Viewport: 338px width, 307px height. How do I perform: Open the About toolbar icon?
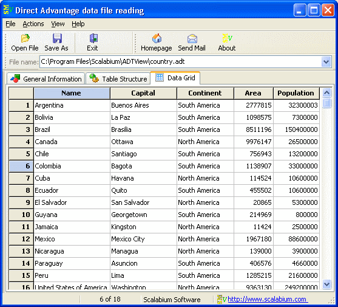tap(227, 38)
